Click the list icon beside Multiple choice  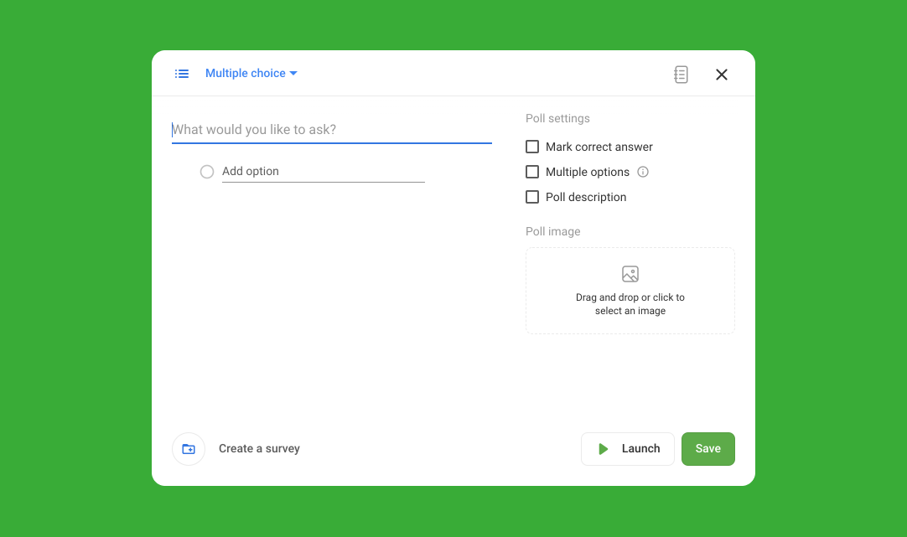coord(182,74)
